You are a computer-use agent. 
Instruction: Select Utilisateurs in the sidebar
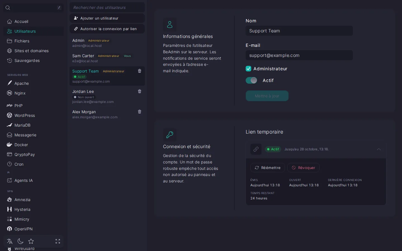coord(33,31)
